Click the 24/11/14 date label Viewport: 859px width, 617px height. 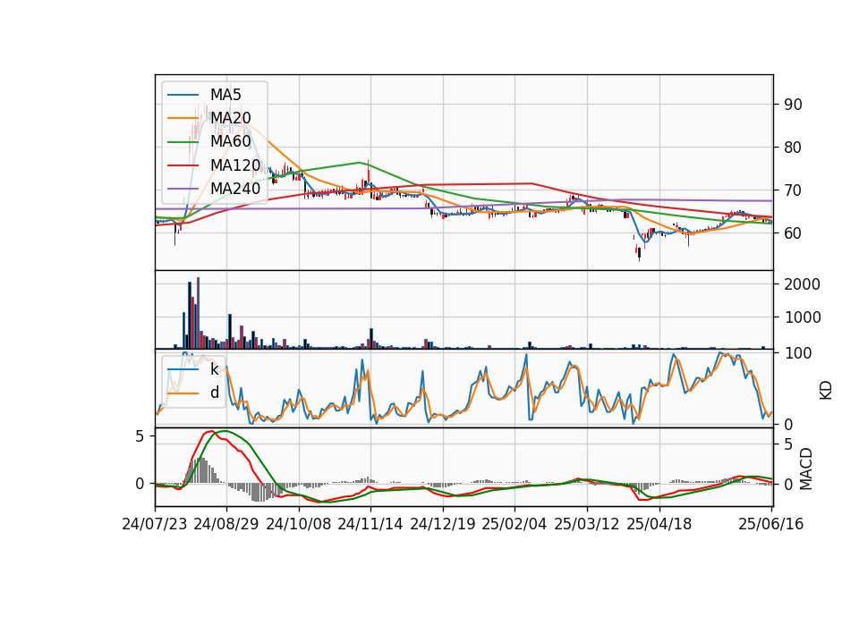tap(370, 524)
